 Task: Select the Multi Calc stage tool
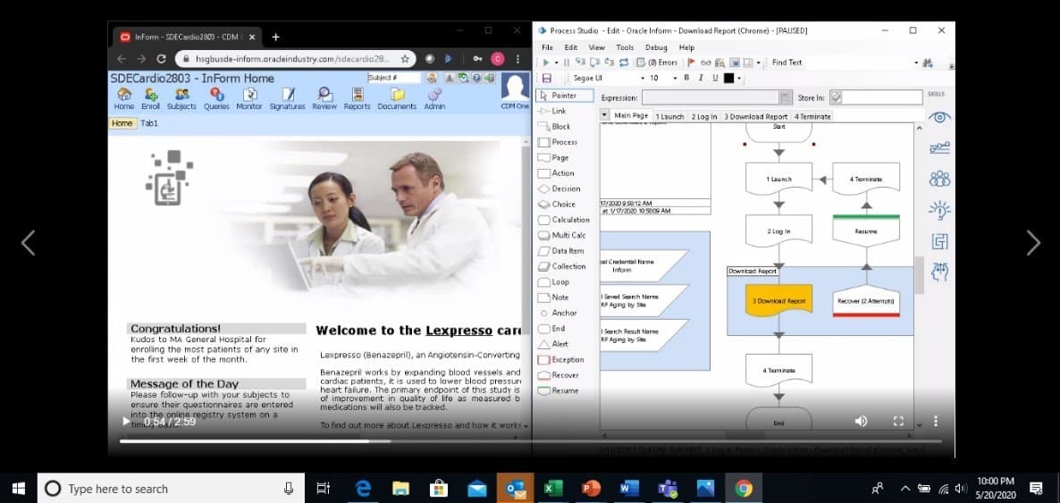coord(562,235)
